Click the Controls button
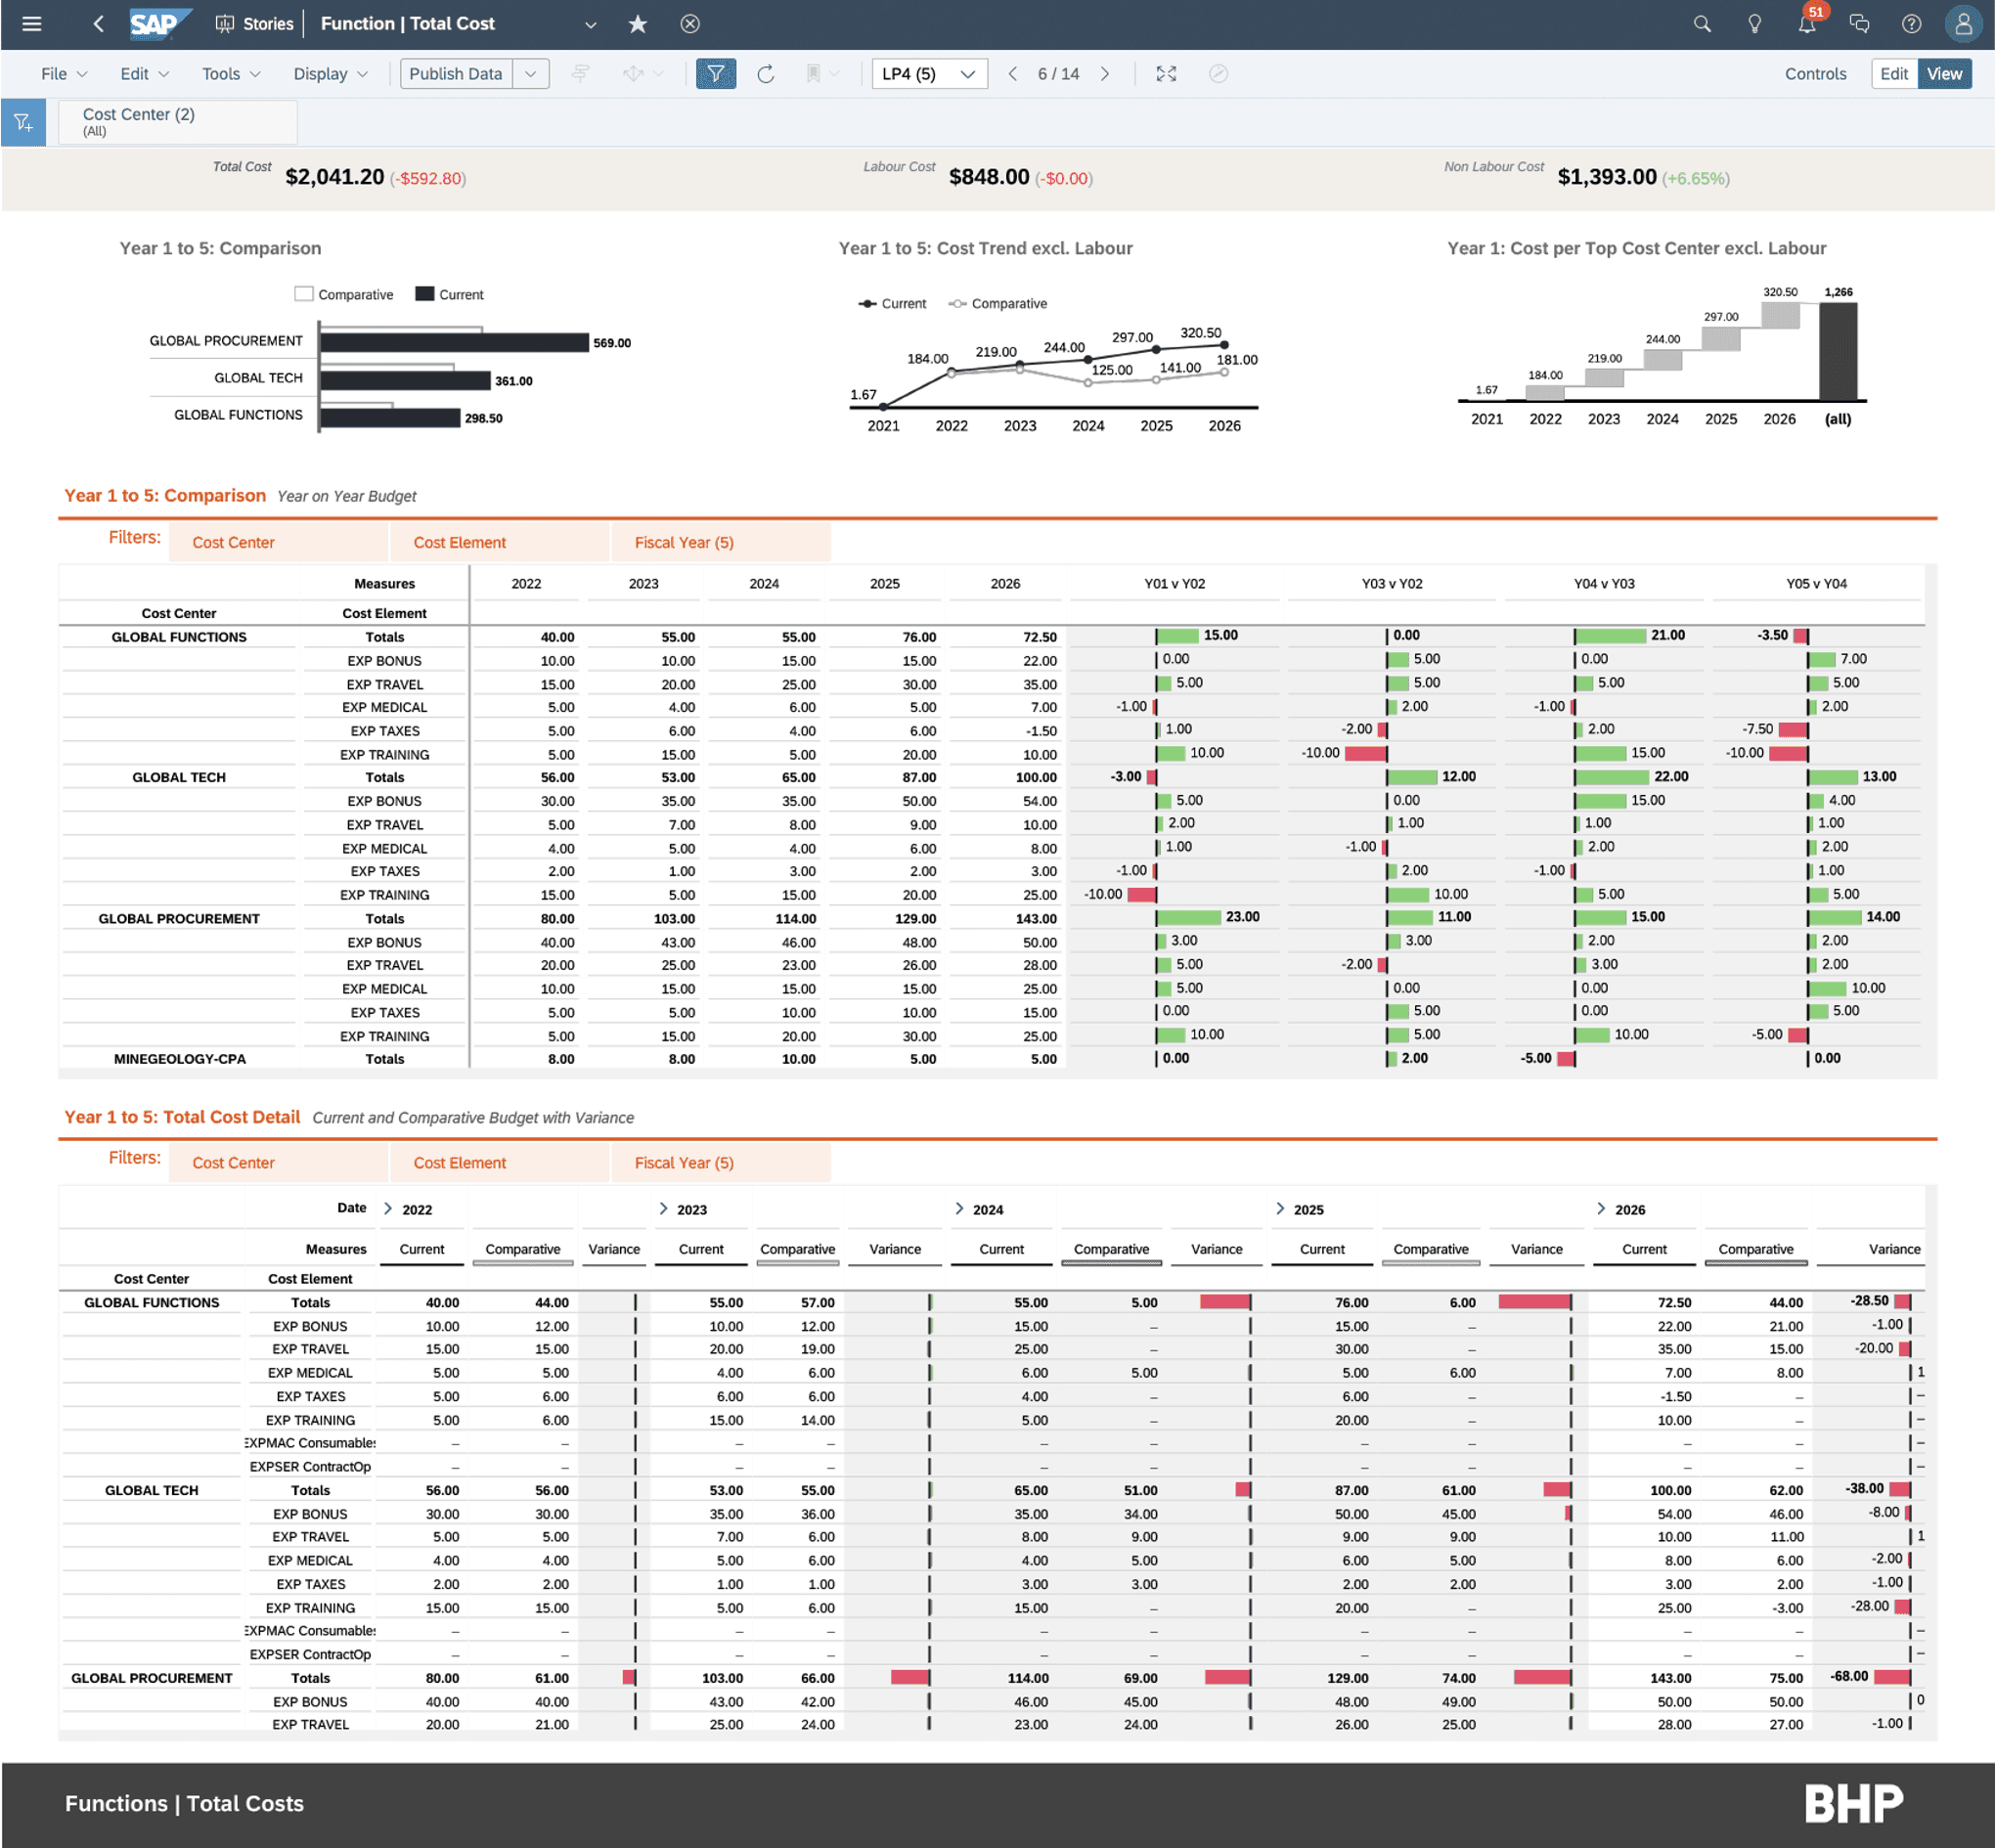 [1815, 74]
